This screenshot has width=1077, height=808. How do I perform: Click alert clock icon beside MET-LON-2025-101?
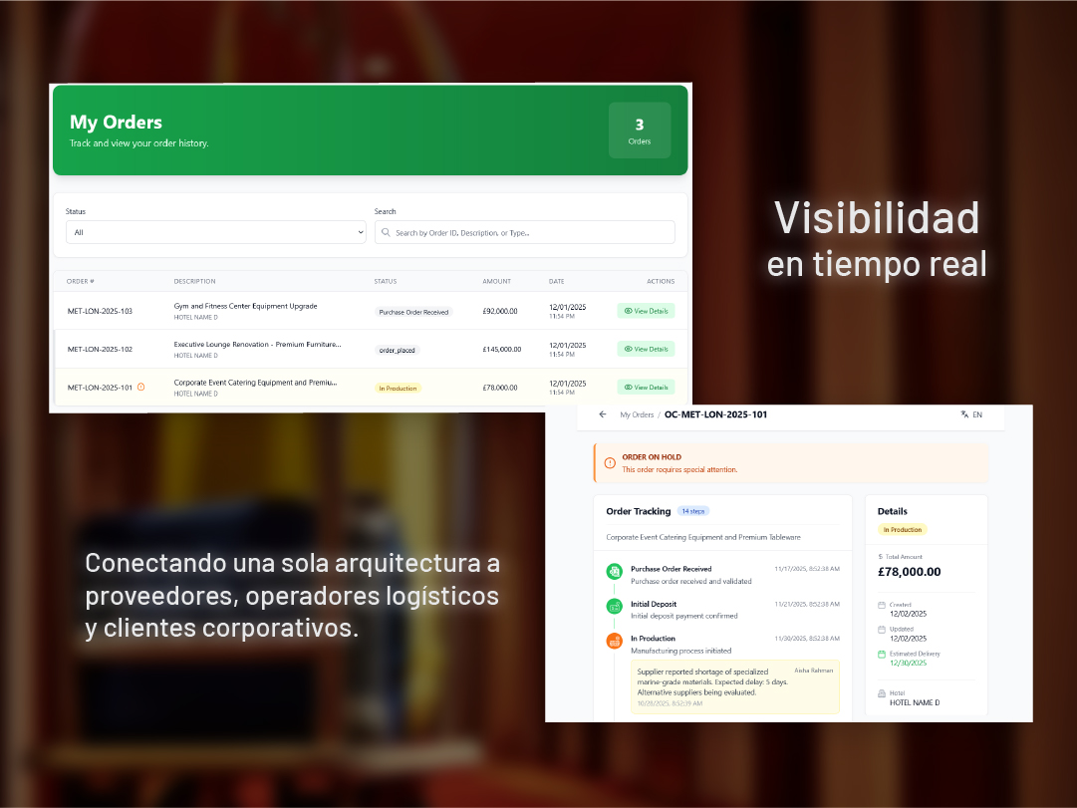141,387
